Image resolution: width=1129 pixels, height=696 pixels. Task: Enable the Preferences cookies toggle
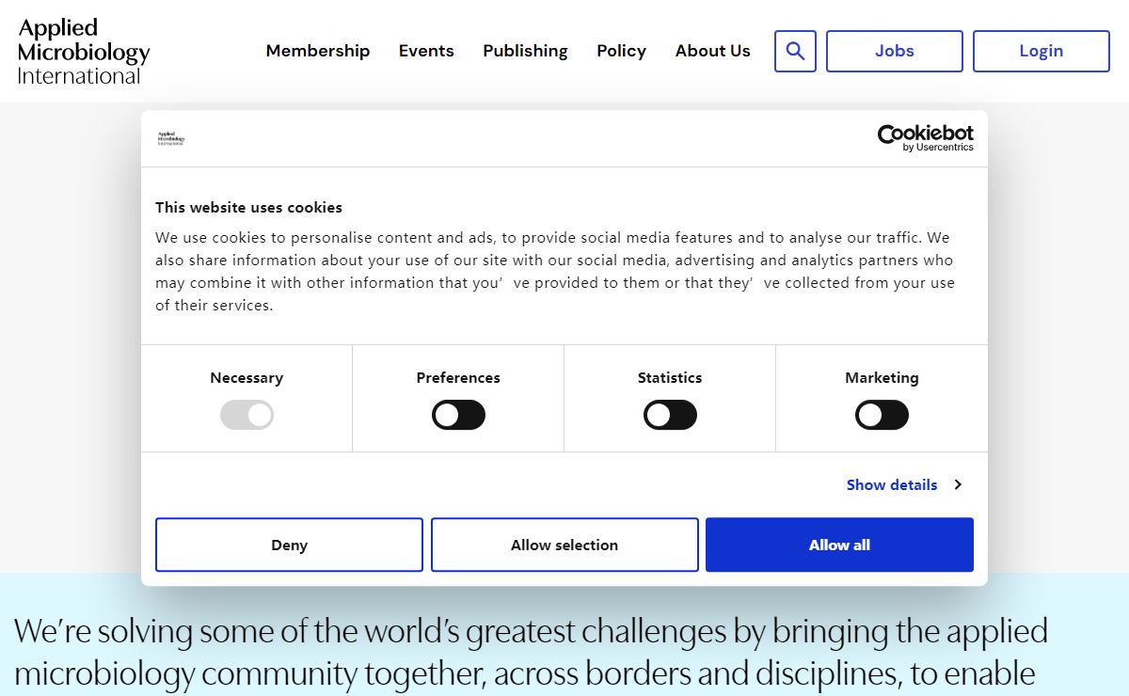point(458,415)
